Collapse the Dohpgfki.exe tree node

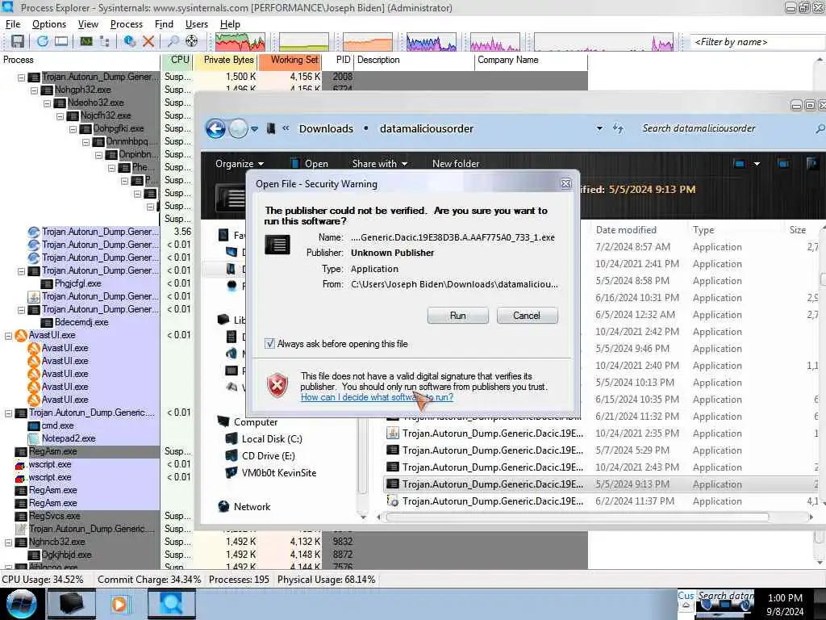[73, 128]
